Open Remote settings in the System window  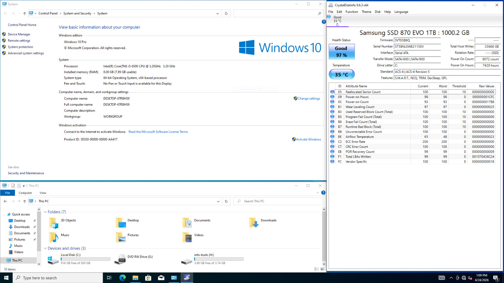pos(19,41)
